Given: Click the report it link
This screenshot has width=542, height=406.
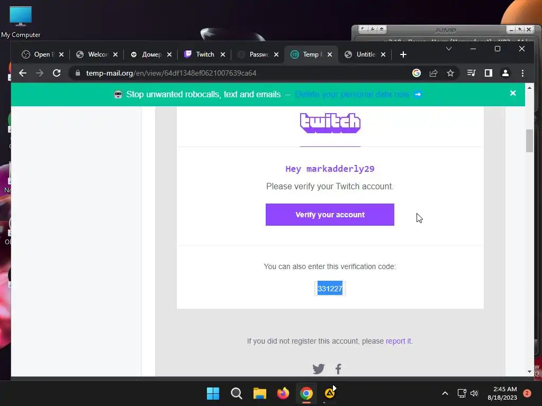Looking at the screenshot, I should [398, 341].
